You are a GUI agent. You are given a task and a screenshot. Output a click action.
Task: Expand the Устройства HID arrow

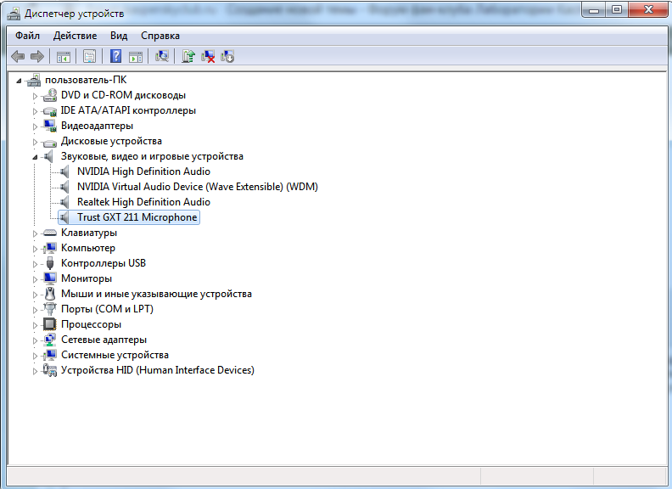pos(35,371)
